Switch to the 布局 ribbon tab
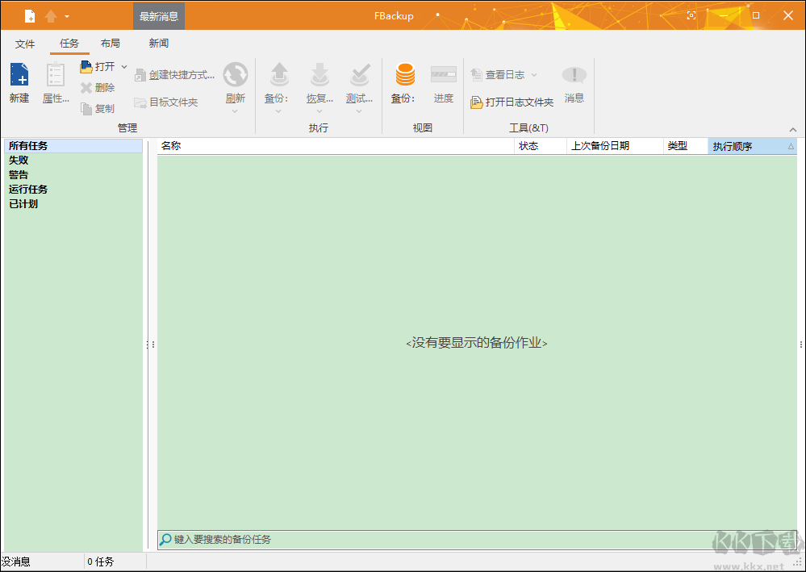 (111, 44)
